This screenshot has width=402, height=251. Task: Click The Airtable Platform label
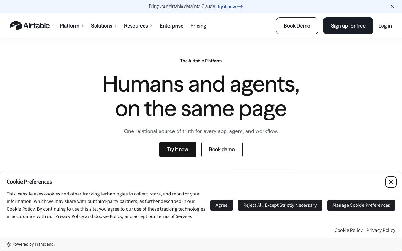(x=201, y=61)
